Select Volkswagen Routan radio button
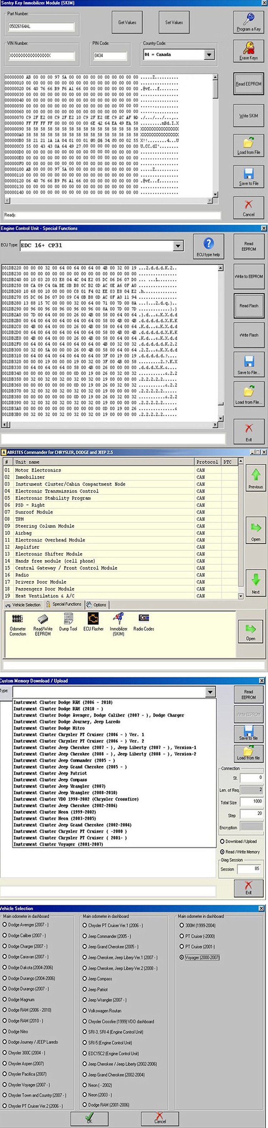The width and height of the screenshot is (268, 1128). pos(85,1010)
